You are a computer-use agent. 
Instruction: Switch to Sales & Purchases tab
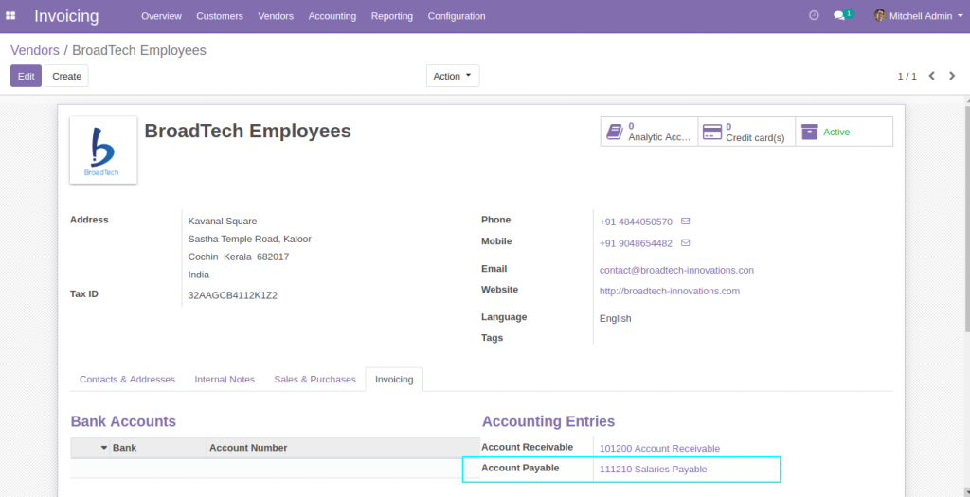tap(314, 379)
